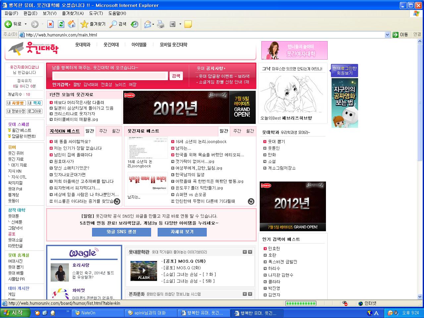Open the 웃긴여자대학 banner
Image resolution: width=424 pixels, height=318 pixels.
click(x=294, y=50)
